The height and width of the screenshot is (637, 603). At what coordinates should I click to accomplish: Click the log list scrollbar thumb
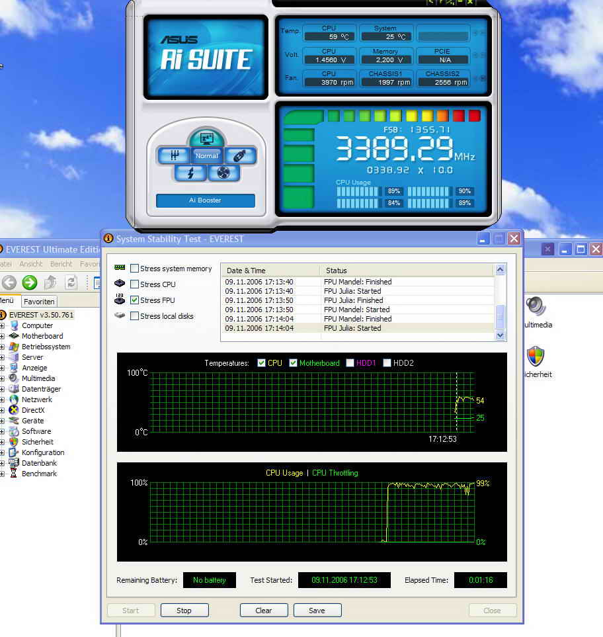tap(501, 317)
